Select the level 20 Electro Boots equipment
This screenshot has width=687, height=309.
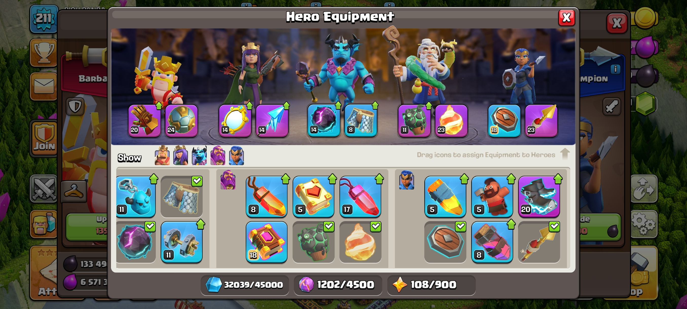(539, 197)
